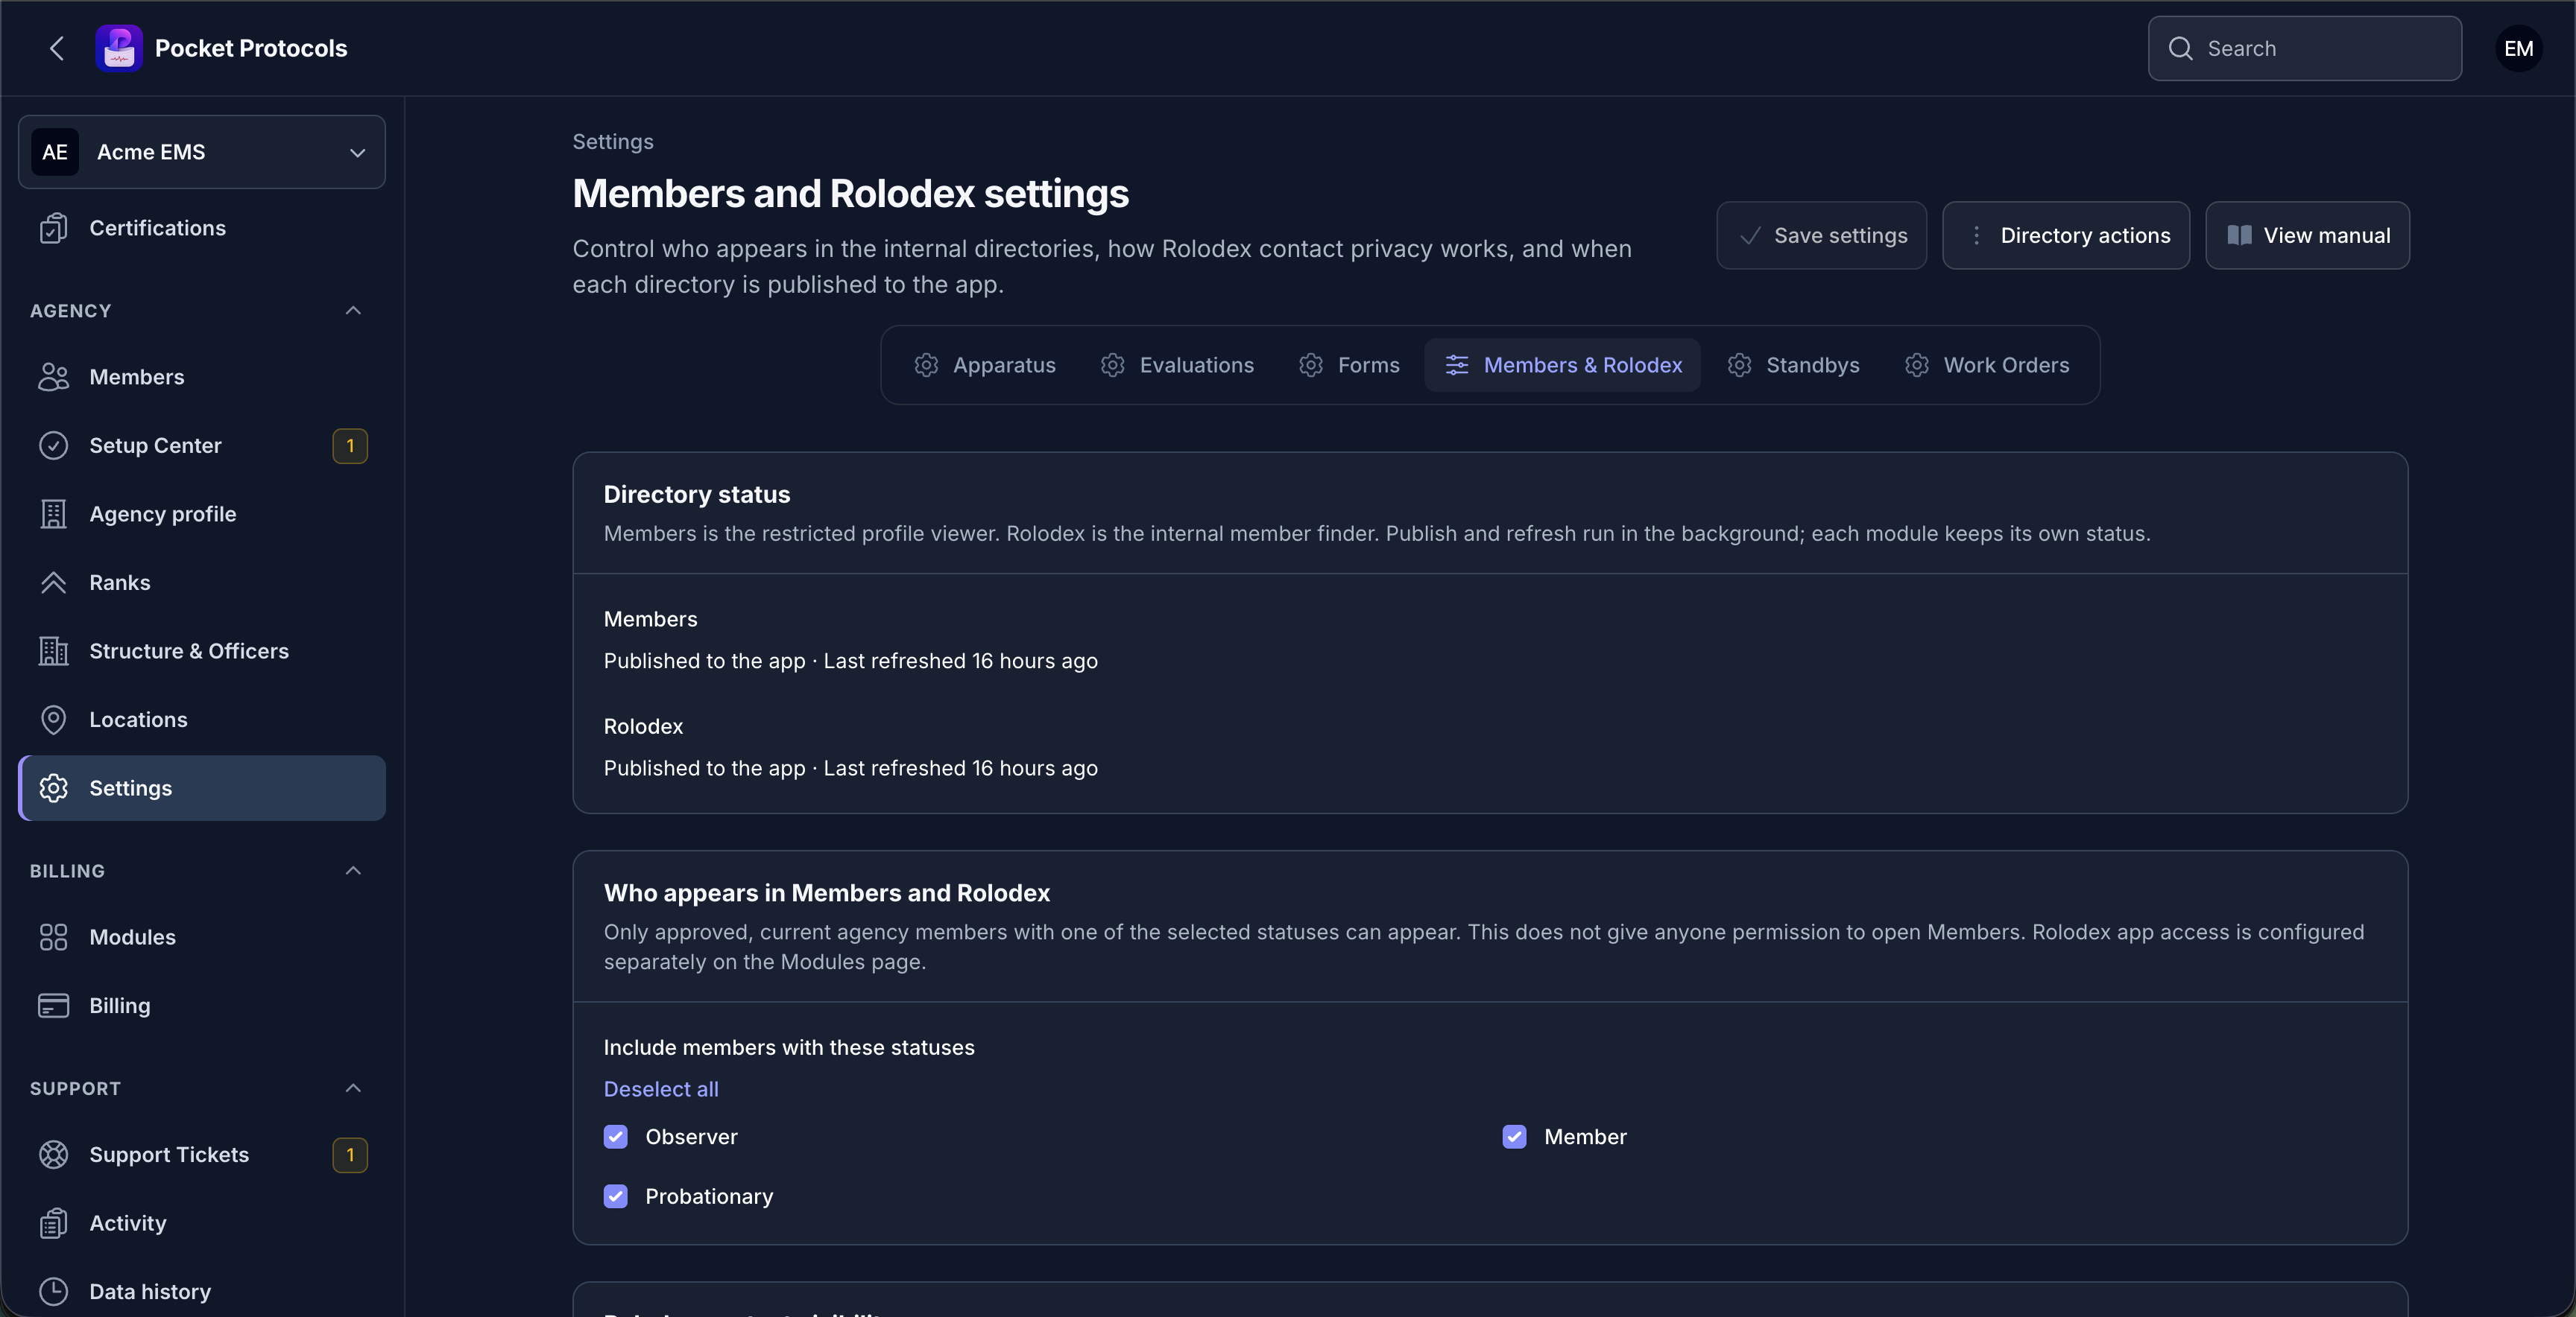The image size is (2576, 1317).
Task: Click the Setup Center notification badge
Action: (x=350, y=445)
